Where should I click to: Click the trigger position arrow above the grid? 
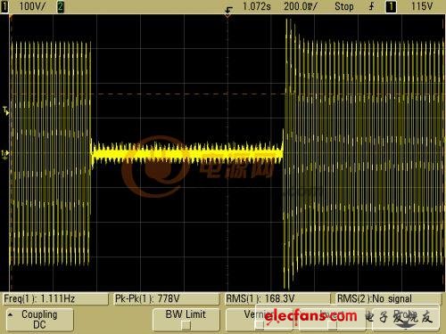pos(228,12)
